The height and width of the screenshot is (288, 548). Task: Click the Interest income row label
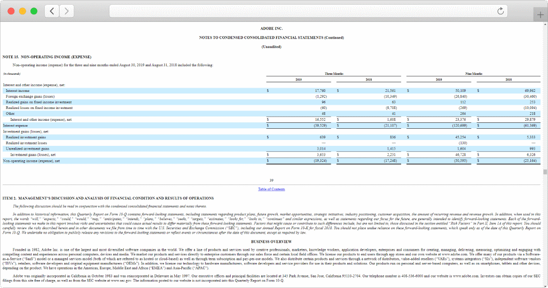coord(18,91)
